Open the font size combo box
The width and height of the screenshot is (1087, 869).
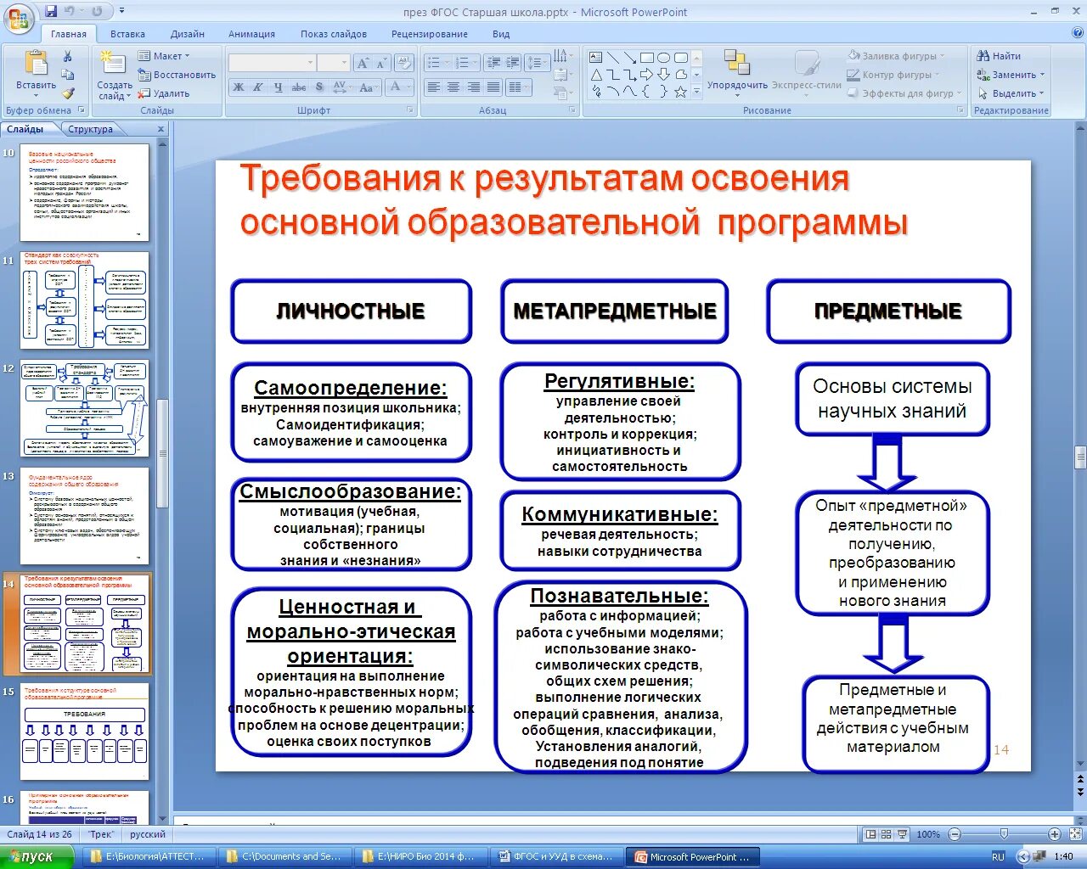coord(333,63)
